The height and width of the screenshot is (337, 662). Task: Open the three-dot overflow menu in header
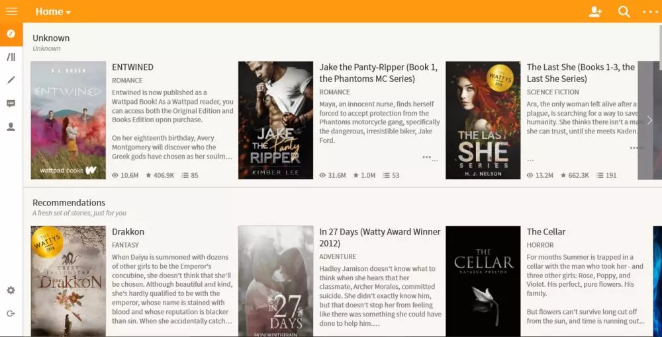(x=650, y=12)
